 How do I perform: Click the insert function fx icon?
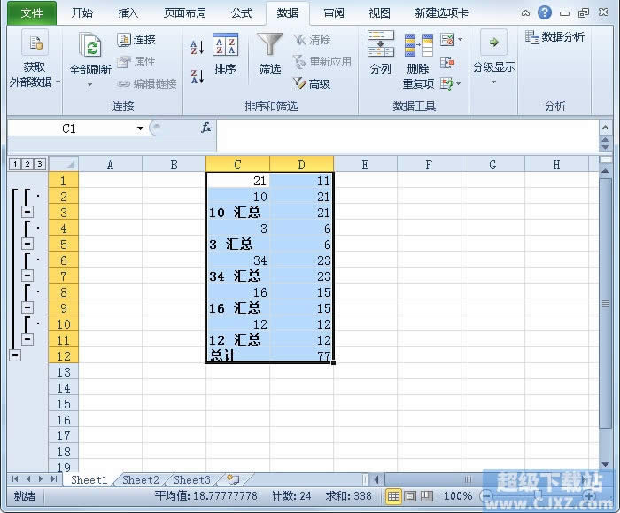click(x=206, y=128)
